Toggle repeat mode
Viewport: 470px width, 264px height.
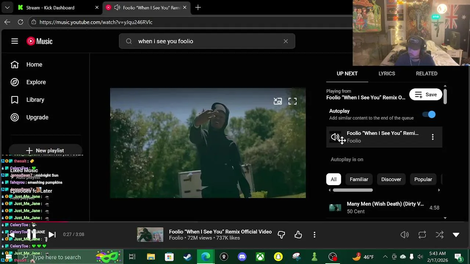tap(422, 235)
